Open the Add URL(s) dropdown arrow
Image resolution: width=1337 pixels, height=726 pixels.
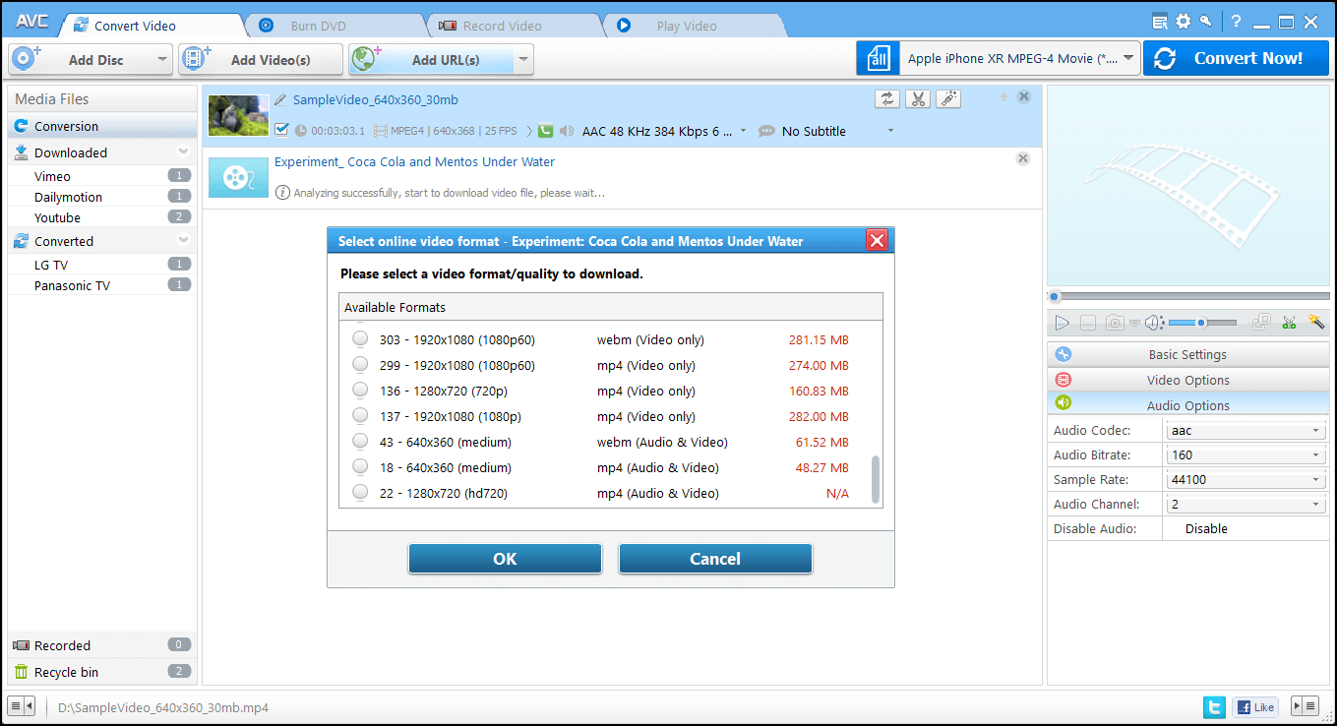[x=524, y=60]
